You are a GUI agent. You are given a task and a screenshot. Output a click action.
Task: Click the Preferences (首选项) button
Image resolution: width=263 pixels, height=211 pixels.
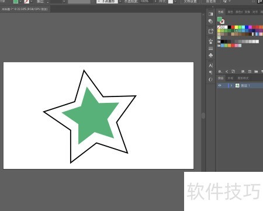(x=210, y=2)
